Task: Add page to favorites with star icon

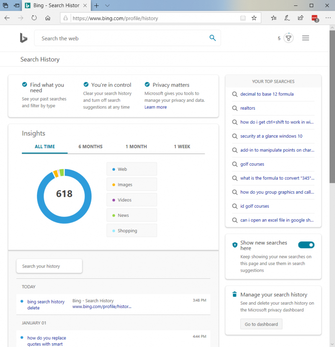Action: 254,18
